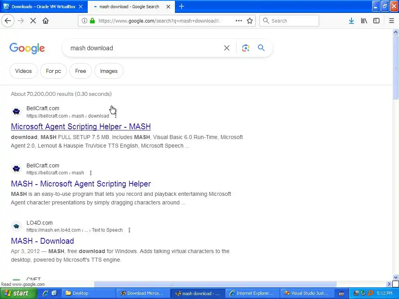Open more options for bellcraft.com mash download result

coord(116,116)
